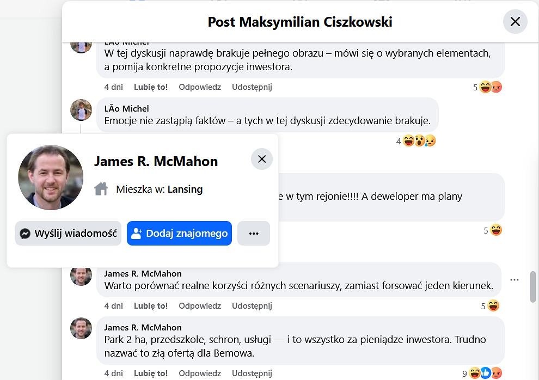Open James R. McMahon's large profile photo

[51, 177]
